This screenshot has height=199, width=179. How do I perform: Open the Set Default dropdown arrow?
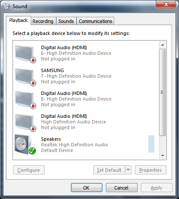point(128,170)
